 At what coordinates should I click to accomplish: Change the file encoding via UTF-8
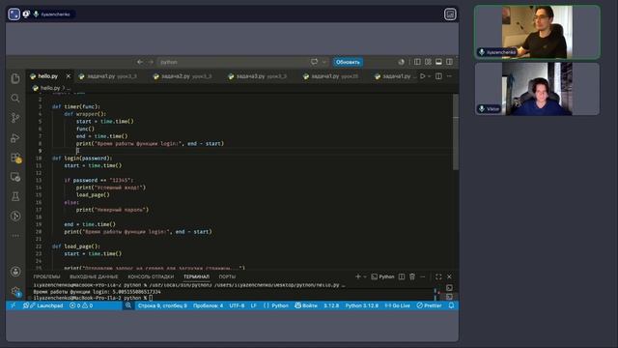tap(237, 305)
